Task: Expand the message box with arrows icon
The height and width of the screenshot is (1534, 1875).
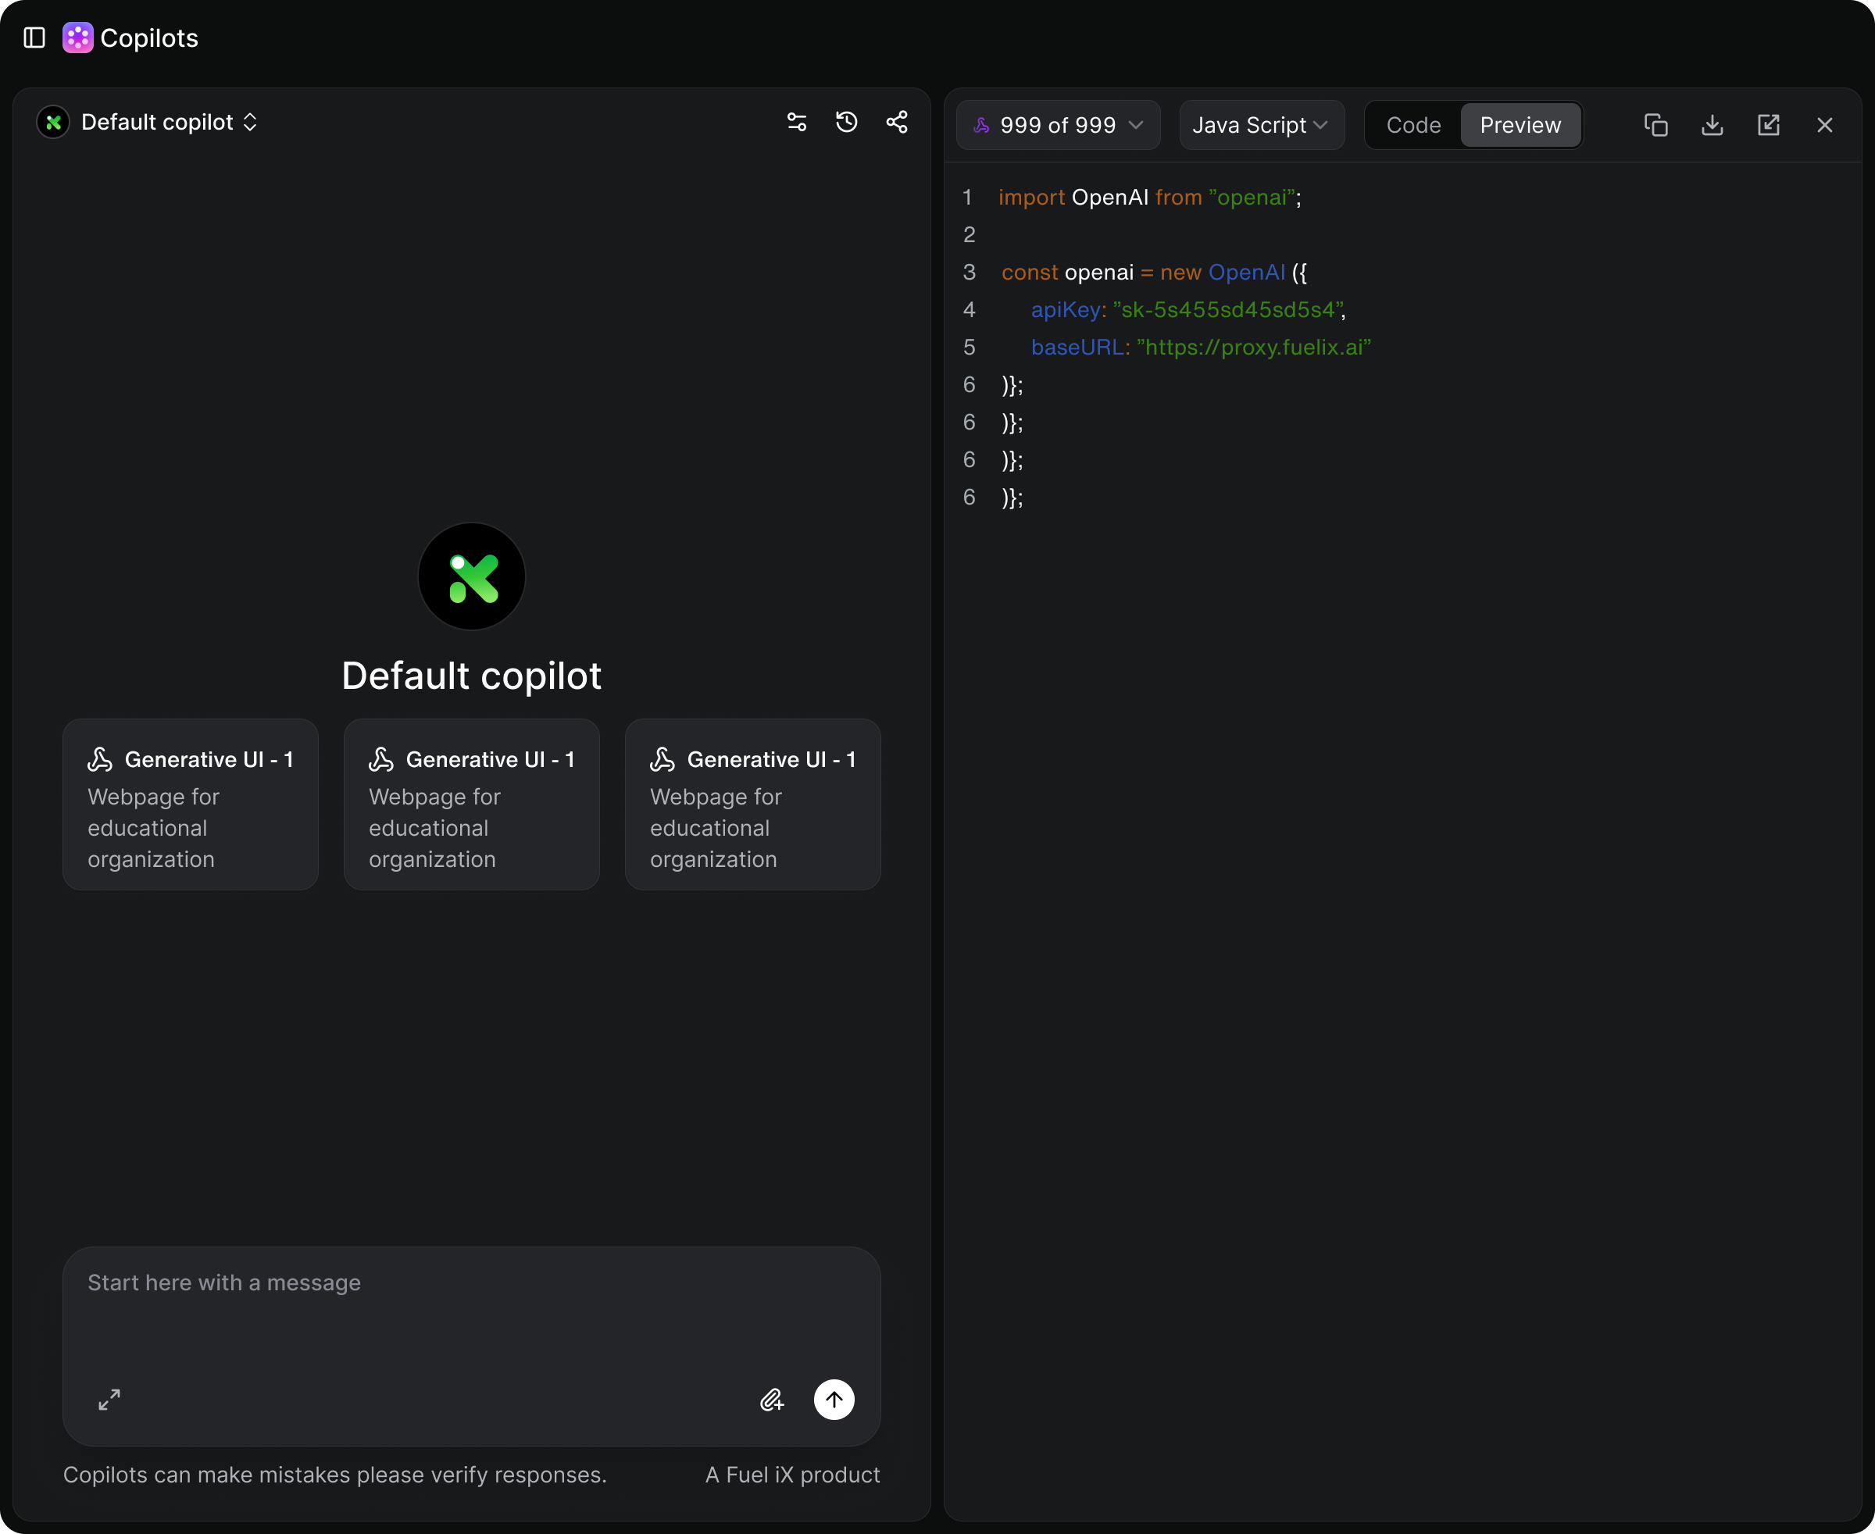Action: pyautogui.click(x=109, y=1400)
